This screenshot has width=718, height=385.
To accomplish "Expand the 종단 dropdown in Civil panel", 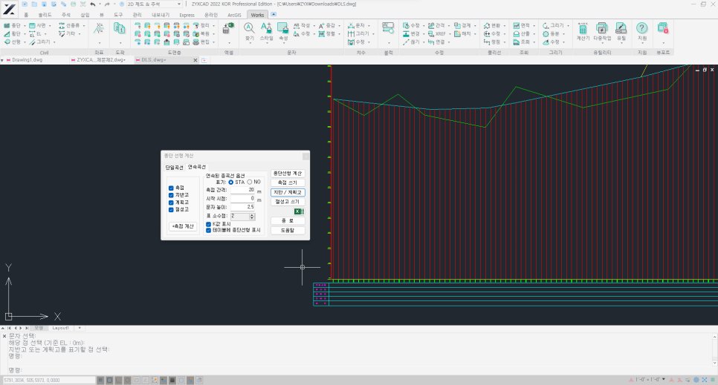I will [24, 25].
